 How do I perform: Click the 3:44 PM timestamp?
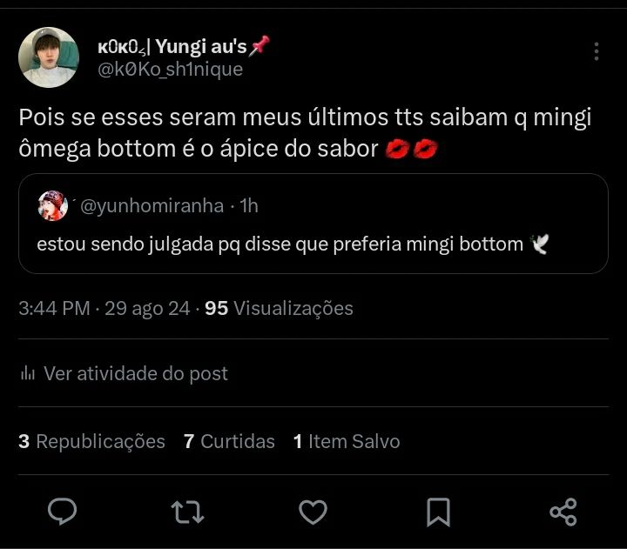54,308
